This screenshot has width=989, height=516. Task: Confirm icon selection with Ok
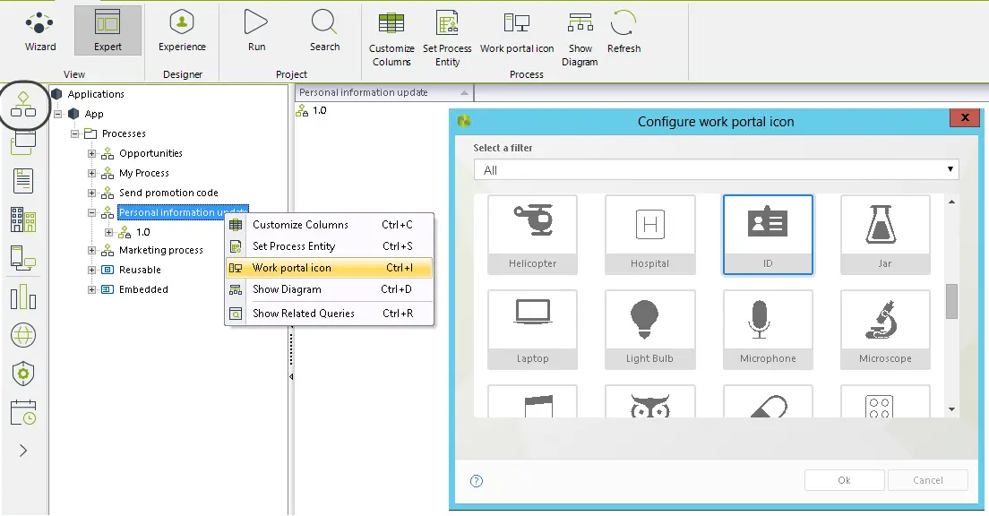point(844,480)
